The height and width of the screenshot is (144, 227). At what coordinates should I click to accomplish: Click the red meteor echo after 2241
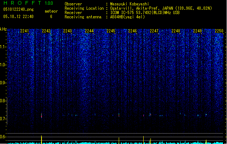coord(42,116)
